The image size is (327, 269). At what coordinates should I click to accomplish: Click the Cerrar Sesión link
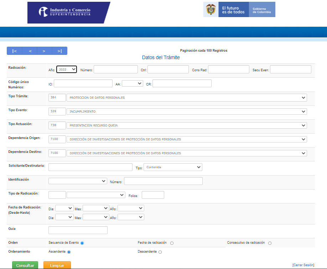[x=303, y=265]
